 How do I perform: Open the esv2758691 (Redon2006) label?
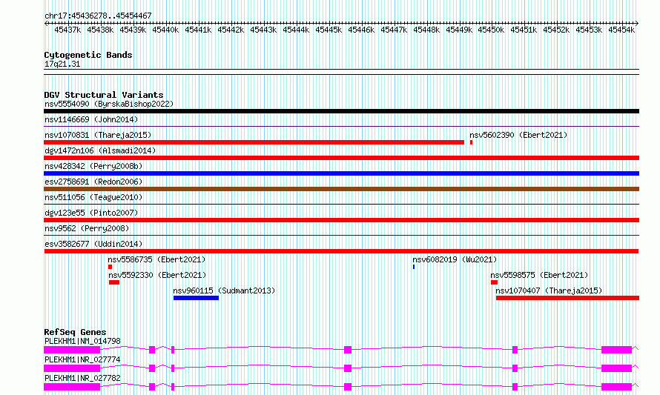tap(93, 182)
